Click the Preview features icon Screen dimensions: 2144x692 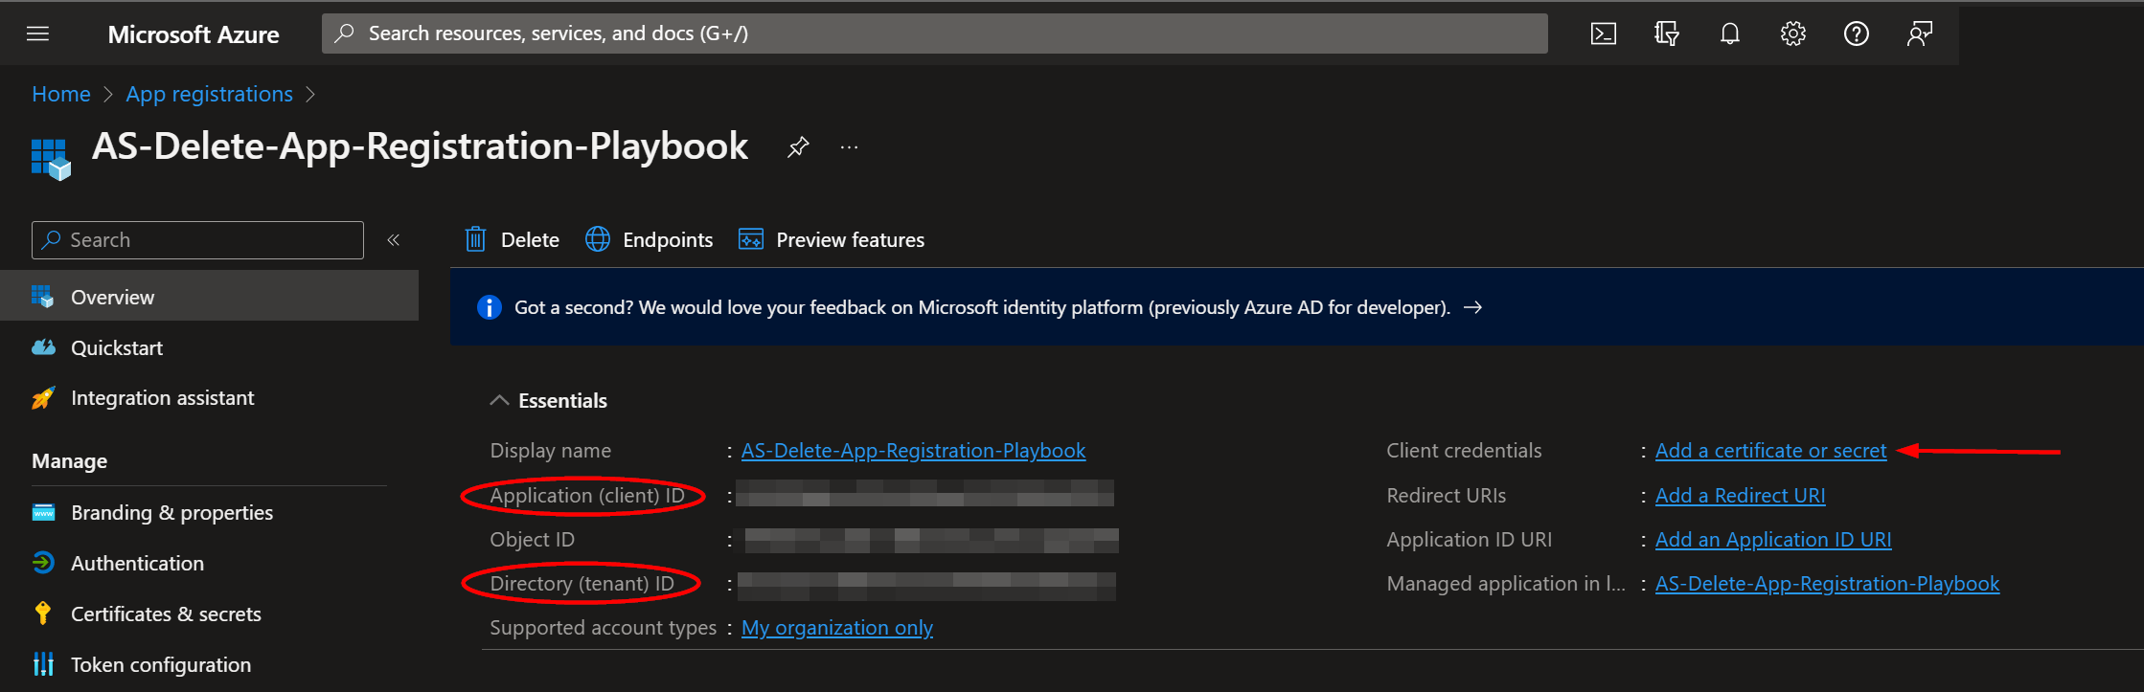click(x=751, y=239)
